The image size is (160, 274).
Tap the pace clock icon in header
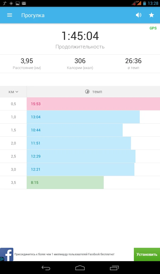[87, 92]
